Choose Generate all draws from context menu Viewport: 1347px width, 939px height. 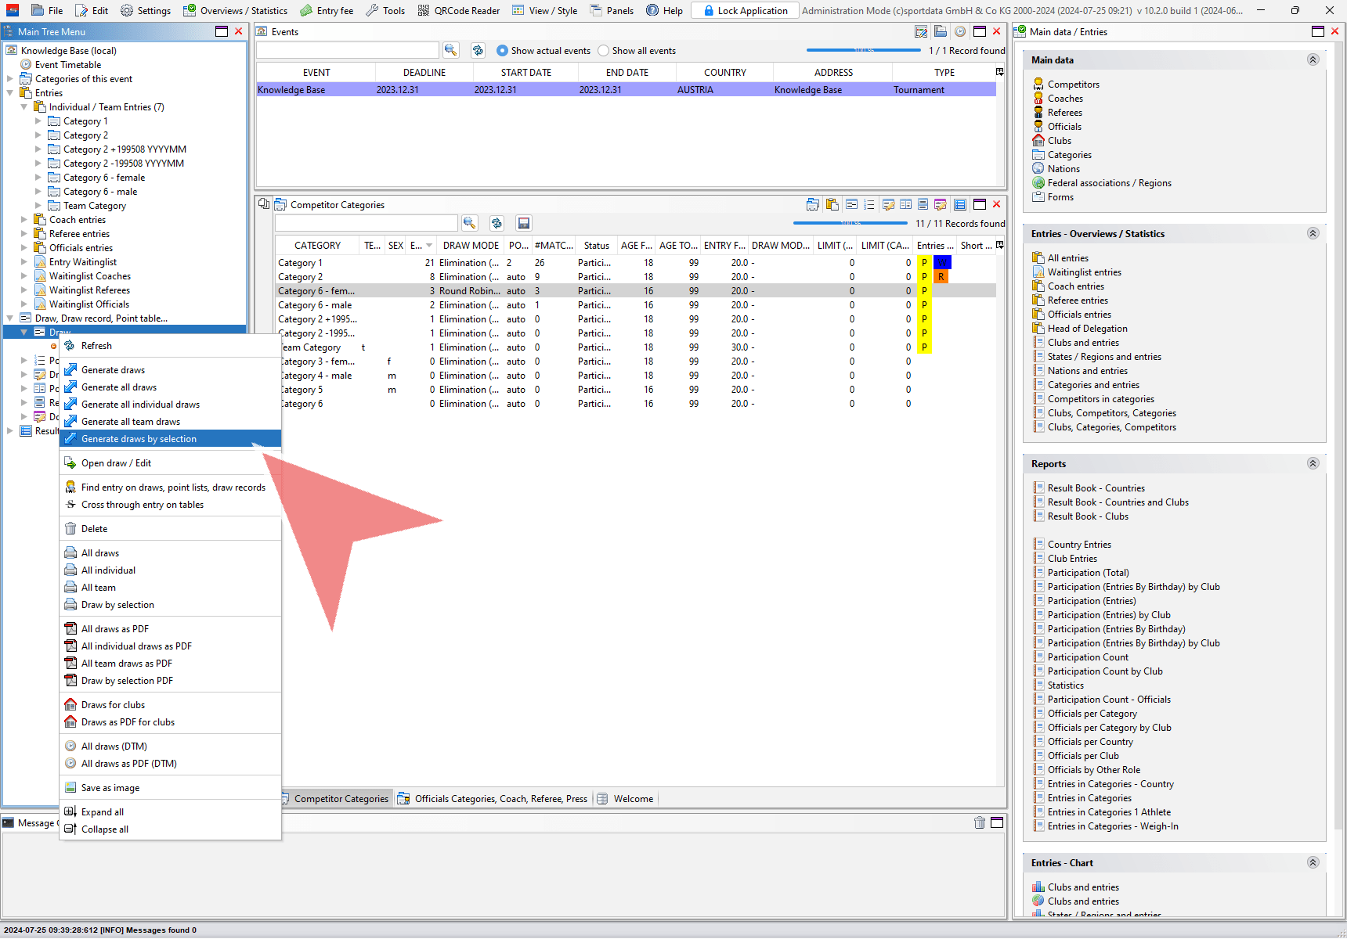point(119,387)
